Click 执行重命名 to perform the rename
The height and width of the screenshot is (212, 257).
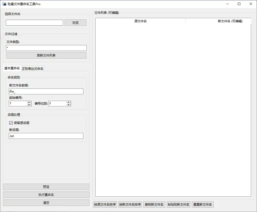46,195
